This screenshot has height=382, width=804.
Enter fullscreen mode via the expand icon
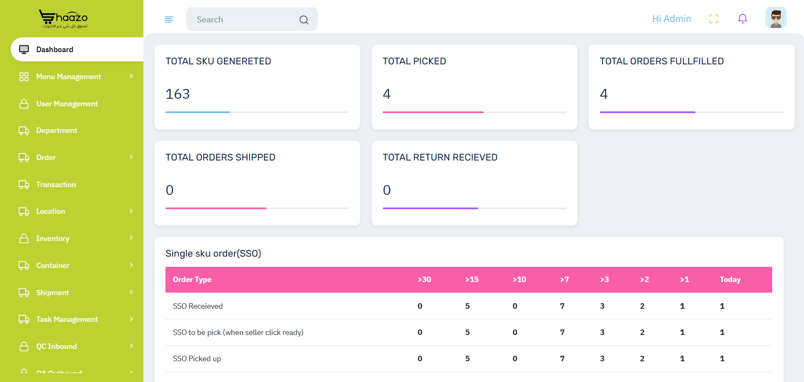714,19
